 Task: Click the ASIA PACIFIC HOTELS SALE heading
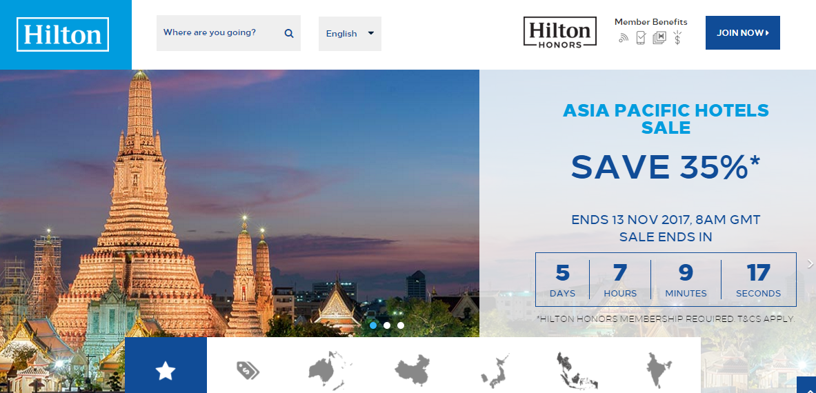pos(666,119)
